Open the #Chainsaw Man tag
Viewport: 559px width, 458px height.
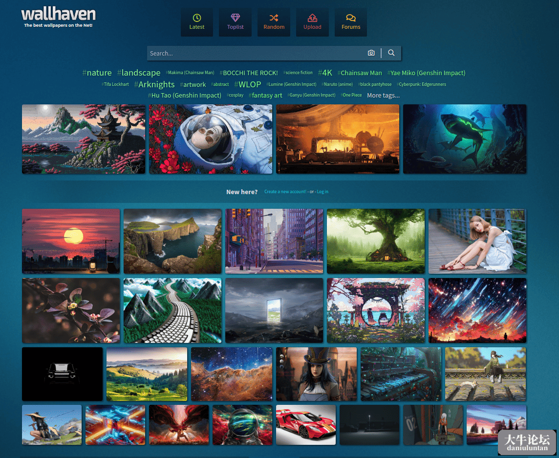[360, 73]
